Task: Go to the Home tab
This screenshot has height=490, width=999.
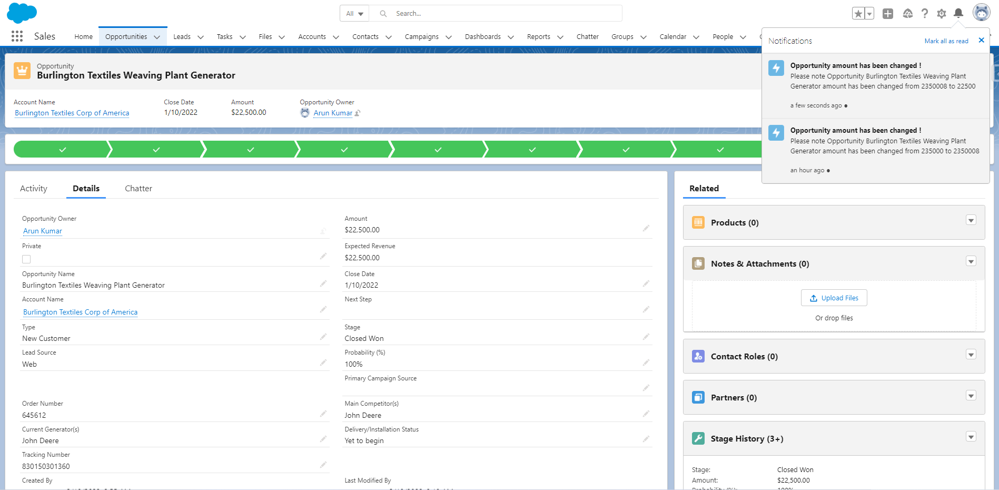Action: [83, 37]
